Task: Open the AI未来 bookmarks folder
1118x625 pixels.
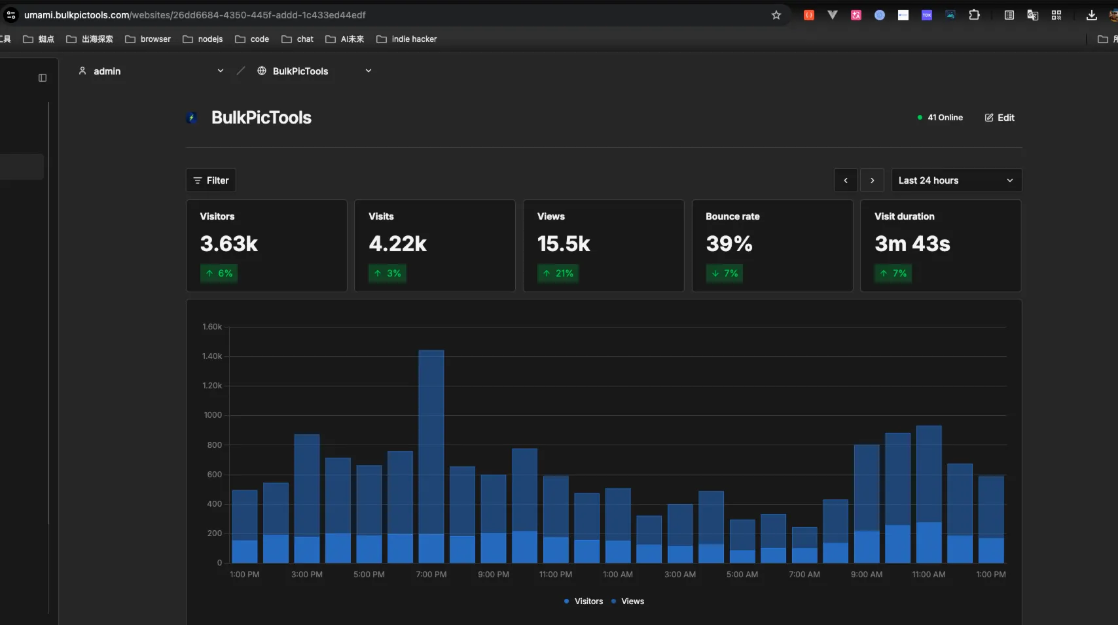Action: coord(345,39)
